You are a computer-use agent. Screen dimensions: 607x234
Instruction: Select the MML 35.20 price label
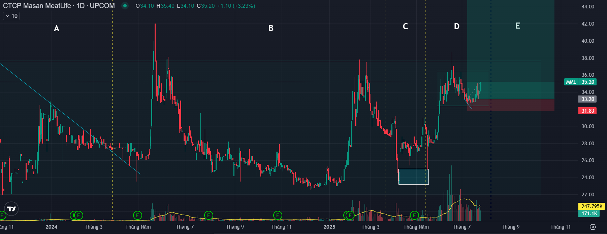click(580, 82)
